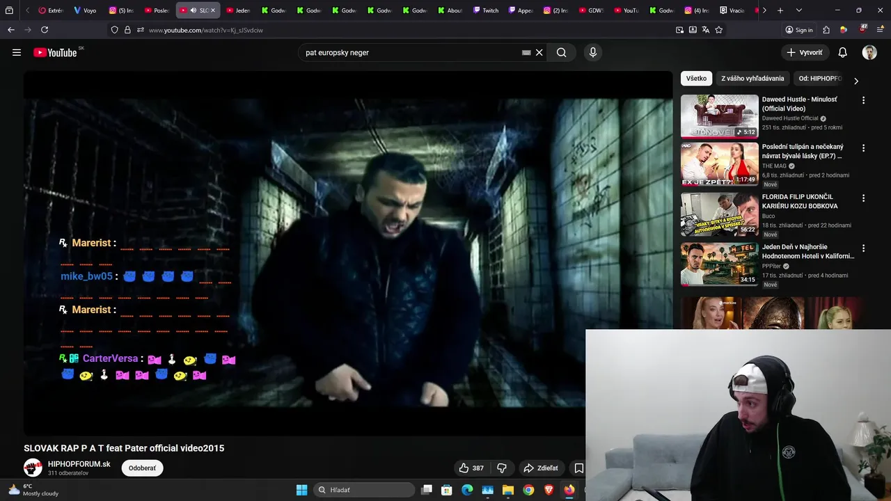Share the video via Zdieľať

click(541, 468)
